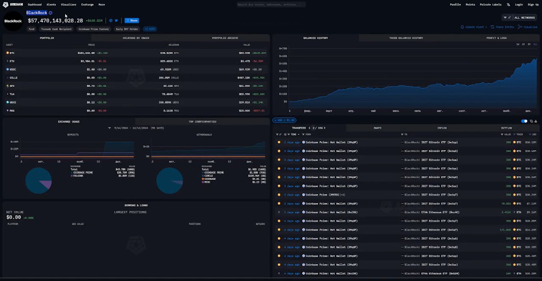Expand the '+3 more' tags button
Viewport: 542px width, 281px height.
coord(150,29)
